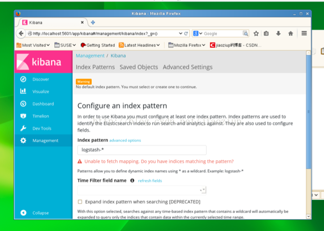Click the Time Filter info icon
This screenshot has height=231, width=324.
pyautogui.click(x=132, y=181)
